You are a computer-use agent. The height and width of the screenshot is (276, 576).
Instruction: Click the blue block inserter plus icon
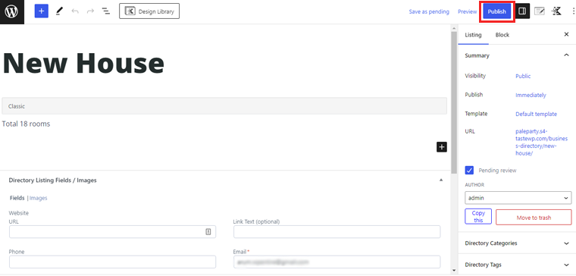click(42, 11)
